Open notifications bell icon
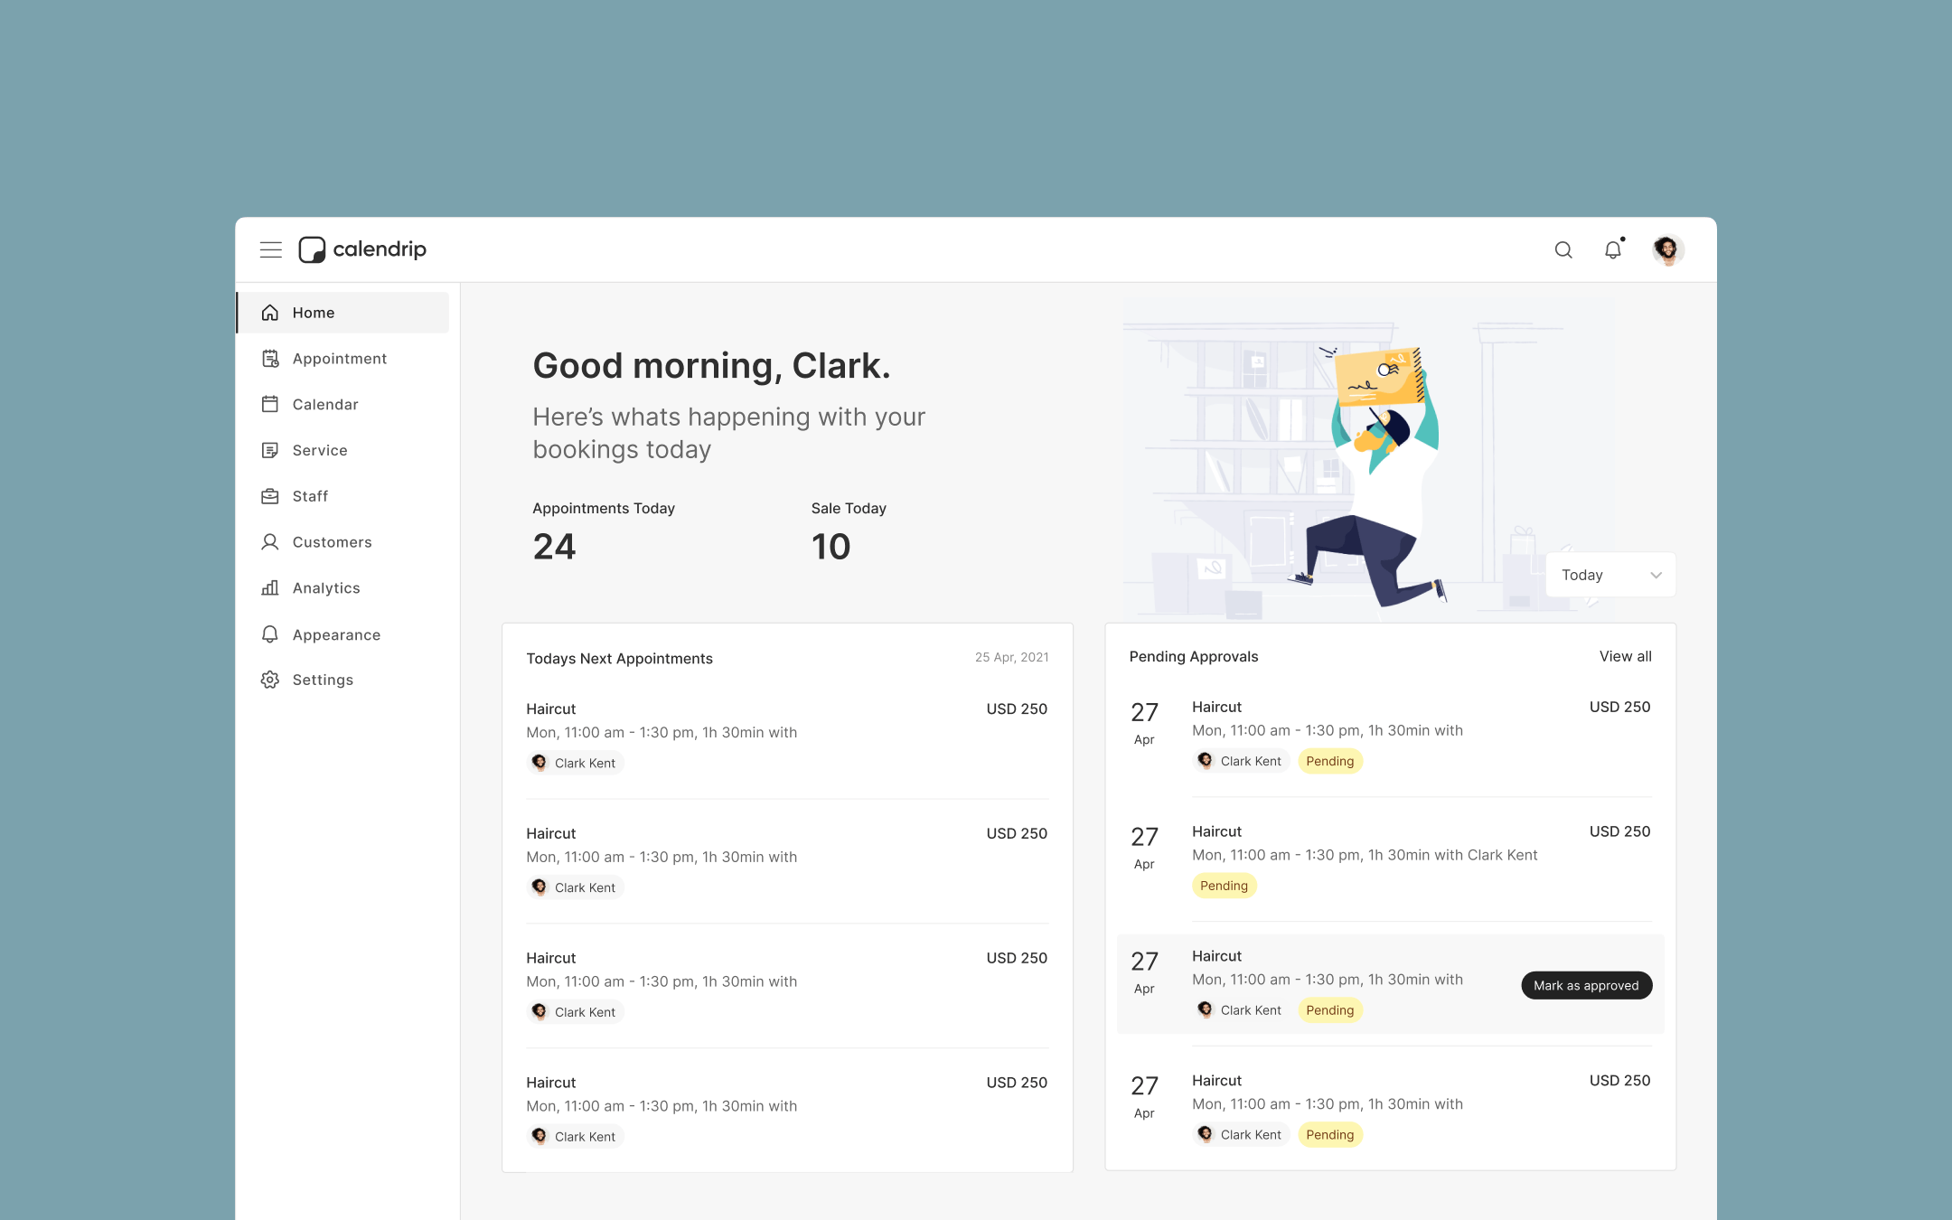Viewport: 1952px width, 1220px height. (x=1613, y=249)
